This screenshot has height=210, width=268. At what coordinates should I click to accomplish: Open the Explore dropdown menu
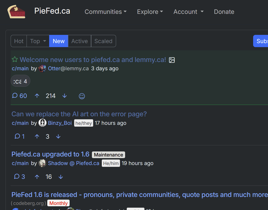point(150,12)
